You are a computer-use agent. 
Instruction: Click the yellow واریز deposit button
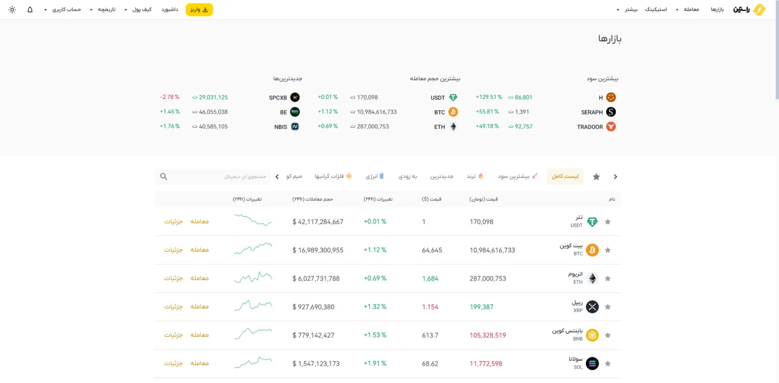tap(199, 9)
